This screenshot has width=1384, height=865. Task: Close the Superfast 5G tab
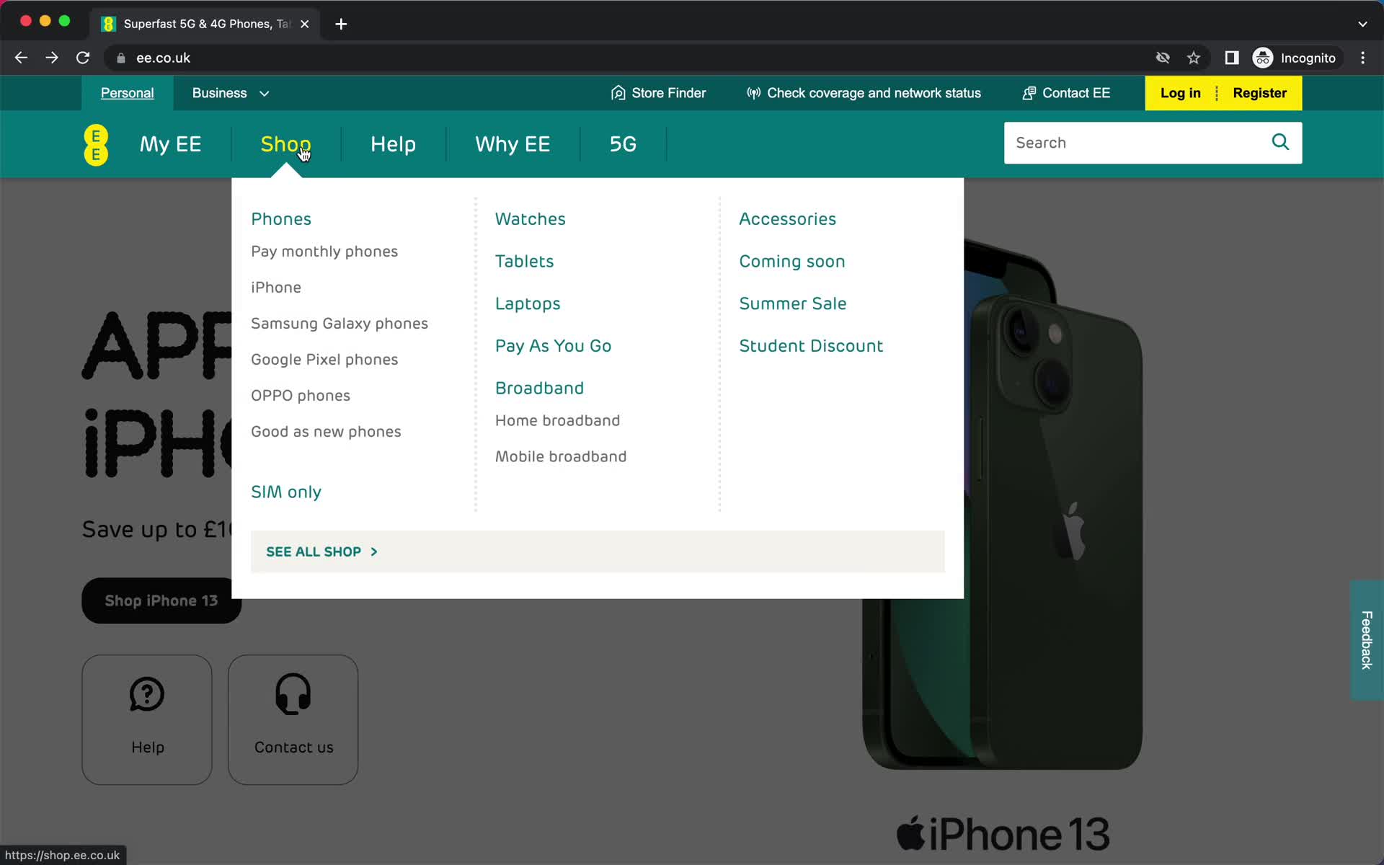click(305, 24)
